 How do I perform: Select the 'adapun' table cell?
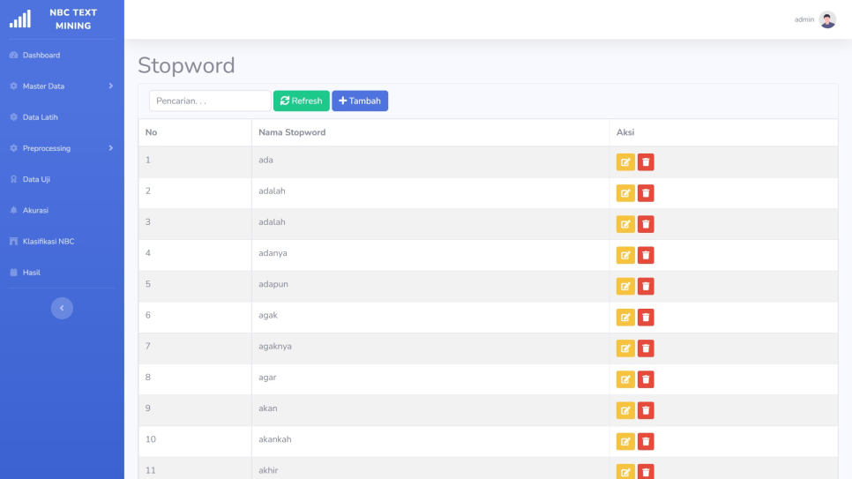pyautogui.click(x=430, y=286)
